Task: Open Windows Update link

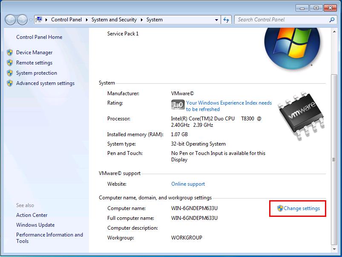Action: tap(35, 225)
